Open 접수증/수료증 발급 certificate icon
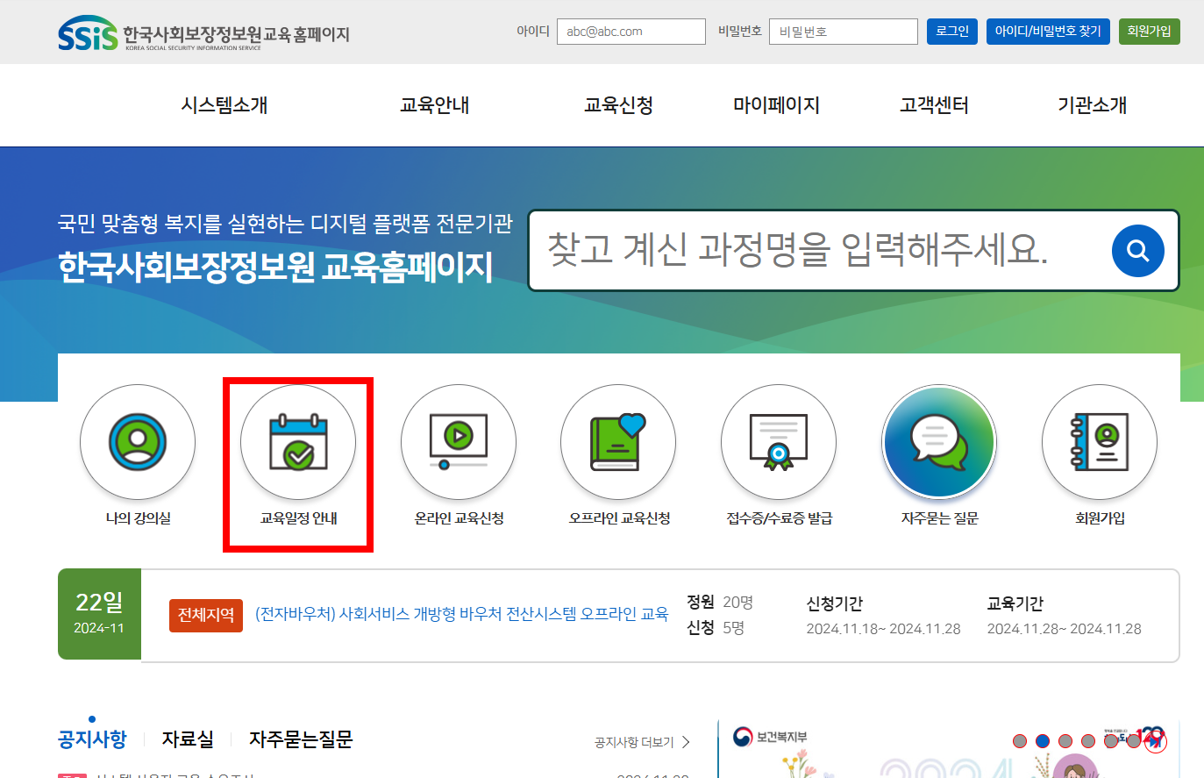 pyautogui.click(x=778, y=442)
